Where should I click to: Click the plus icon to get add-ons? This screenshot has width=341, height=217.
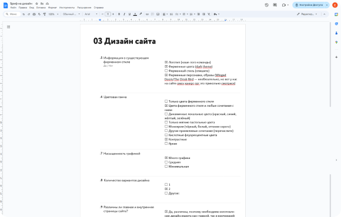(336, 57)
